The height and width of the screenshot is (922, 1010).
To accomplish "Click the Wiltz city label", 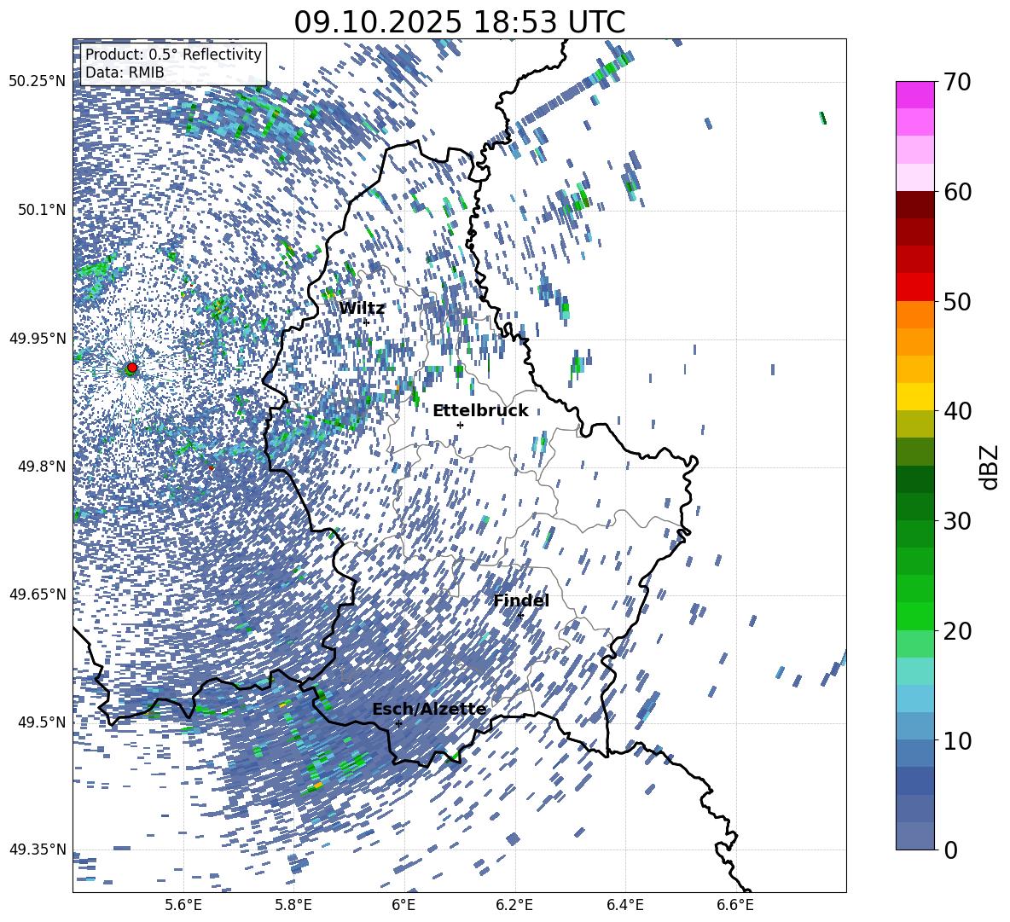I will [x=362, y=309].
